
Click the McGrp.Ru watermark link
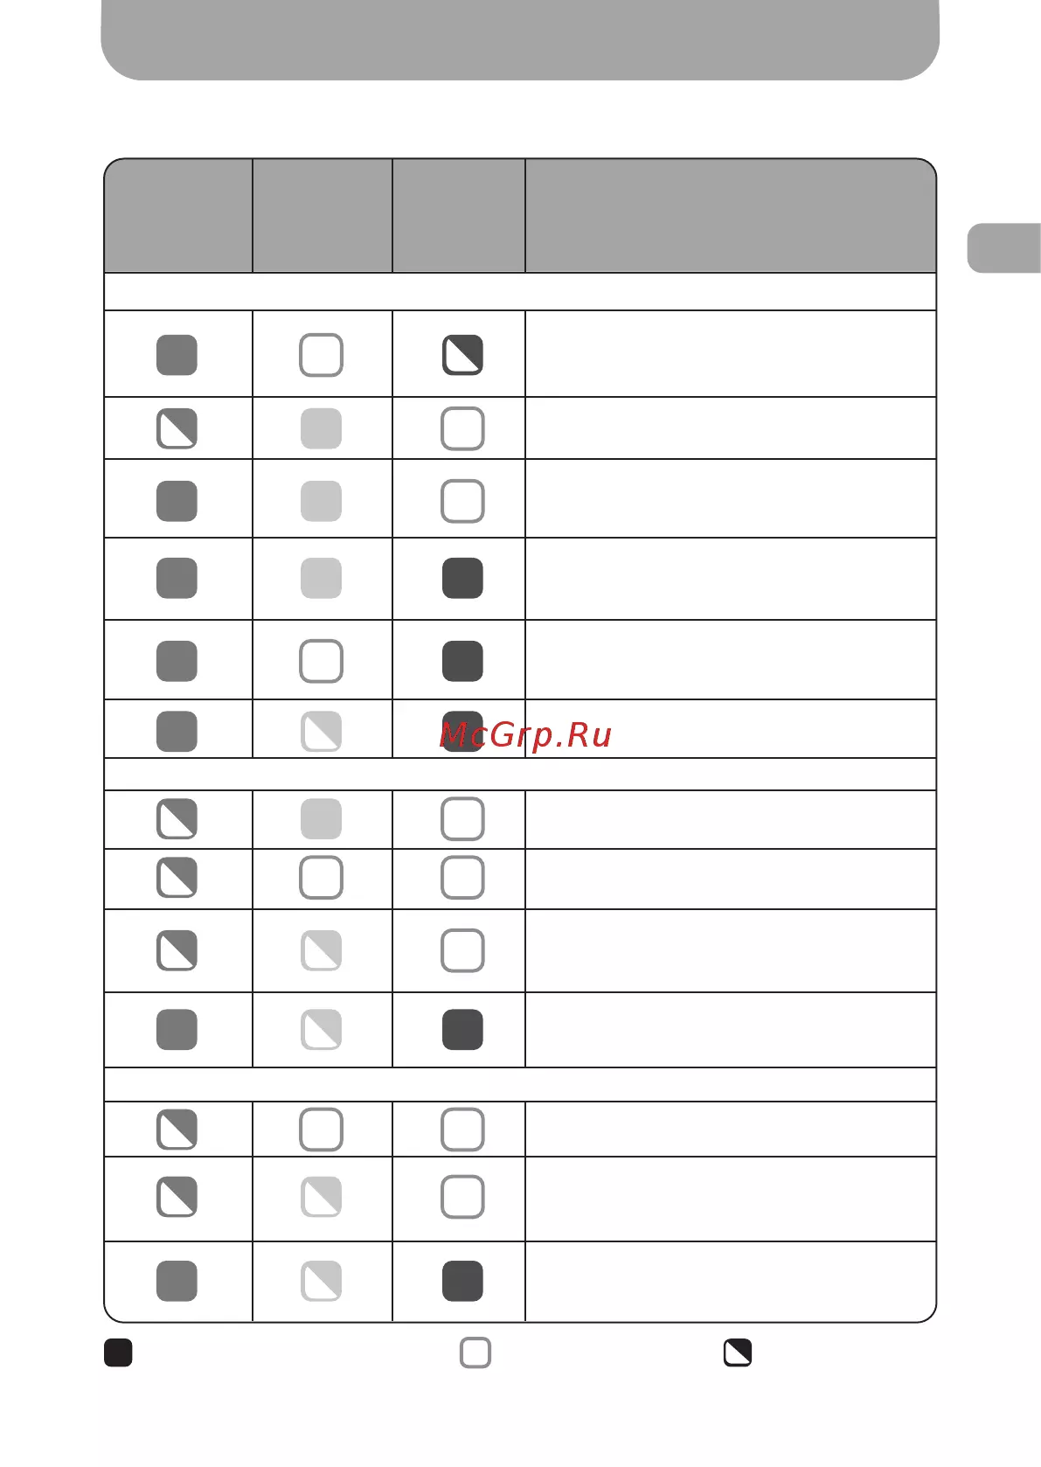pos(525,735)
